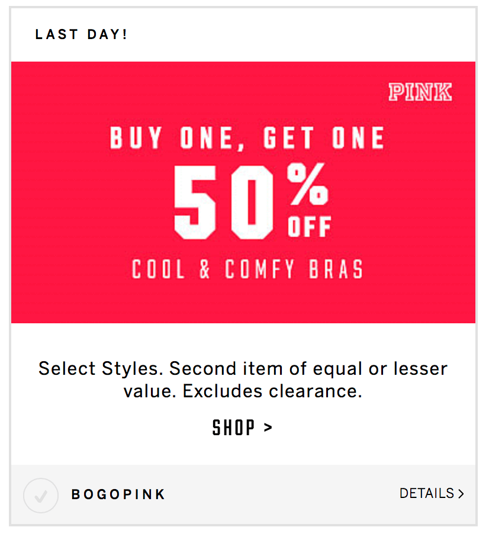Click the ampersand in COOL & COMFY

(x=205, y=269)
